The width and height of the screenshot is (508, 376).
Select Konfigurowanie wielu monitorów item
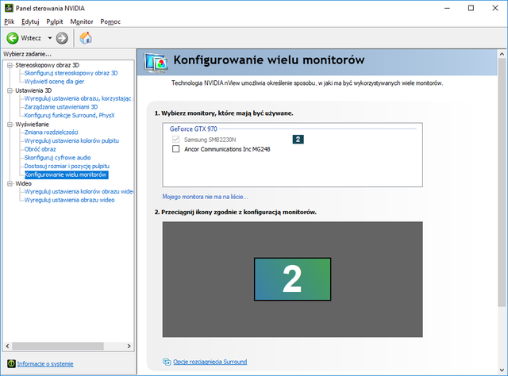[x=66, y=175]
